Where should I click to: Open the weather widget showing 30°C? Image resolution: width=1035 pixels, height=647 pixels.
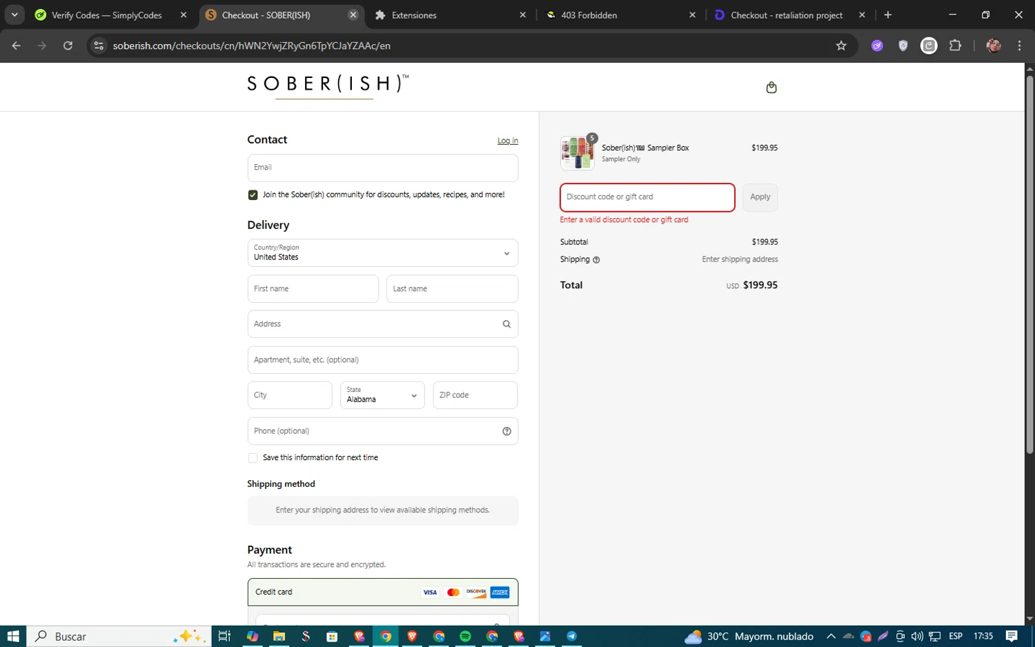coord(749,636)
